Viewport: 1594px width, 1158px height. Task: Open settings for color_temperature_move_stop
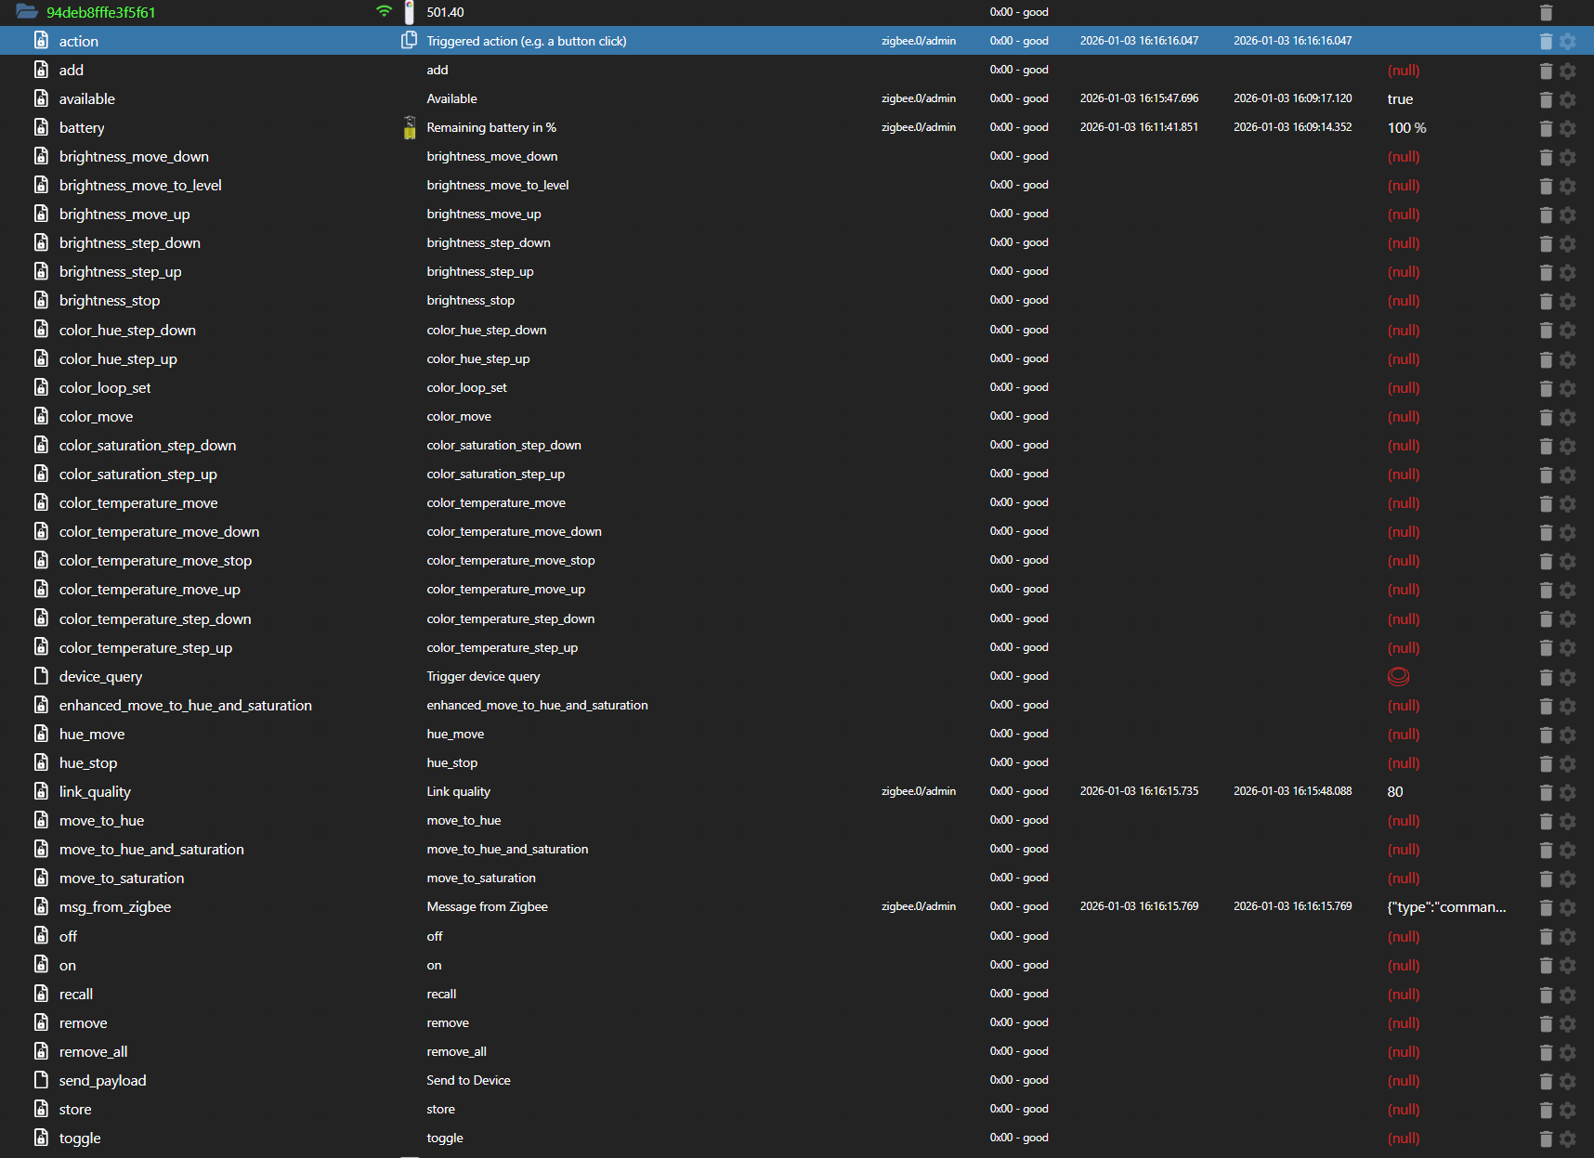(x=1568, y=561)
